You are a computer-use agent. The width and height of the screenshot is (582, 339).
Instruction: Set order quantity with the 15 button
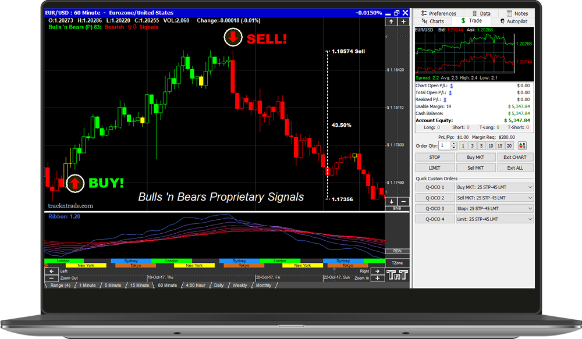500,146
